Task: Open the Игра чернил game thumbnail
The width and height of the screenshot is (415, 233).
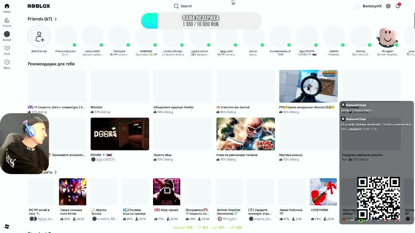Action: click(167, 192)
